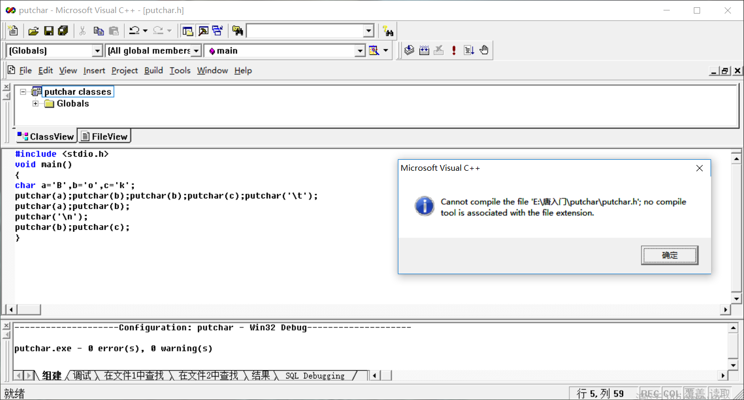This screenshot has height=400, width=744.
Task: Open the (Globals) class dropdown
Action: pos(97,51)
